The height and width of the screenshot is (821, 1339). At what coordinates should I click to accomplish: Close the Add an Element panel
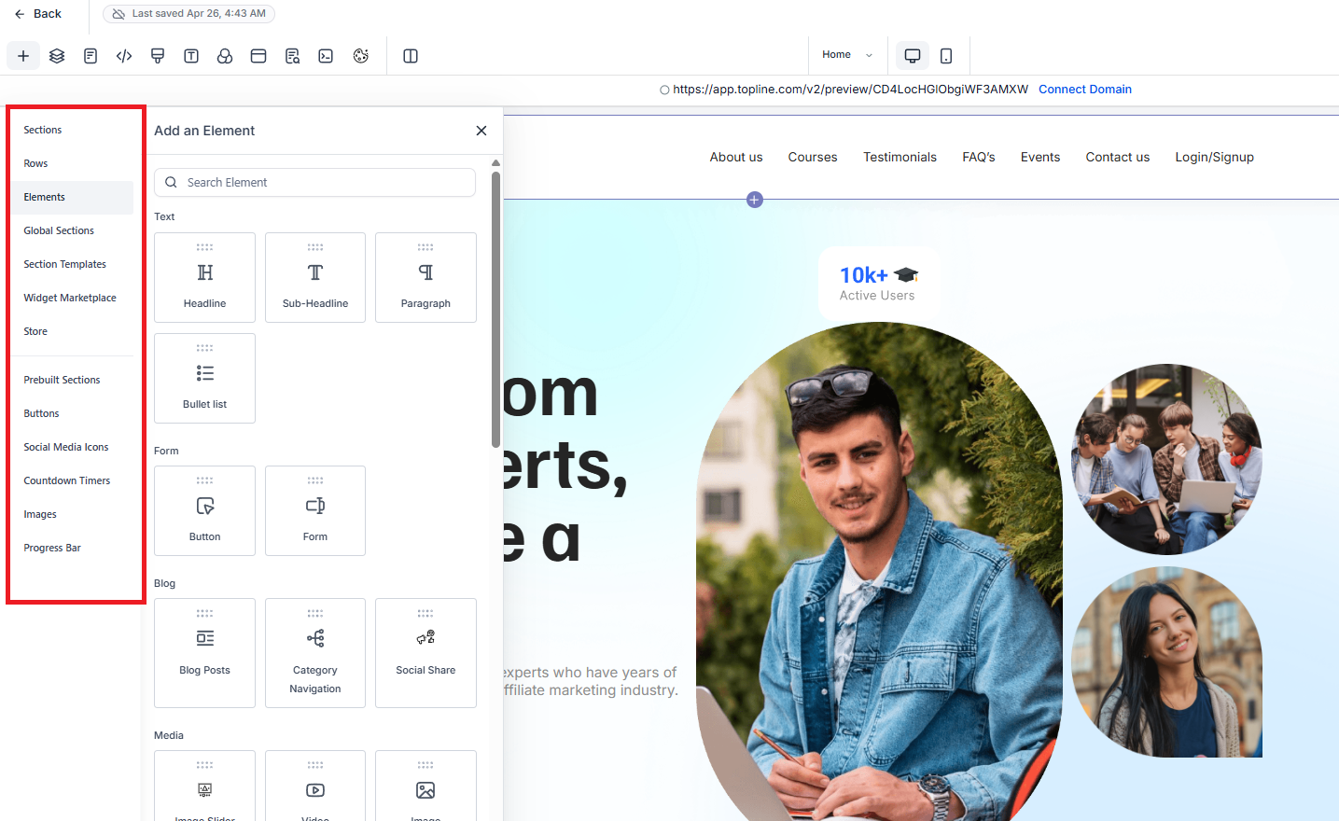(481, 131)
